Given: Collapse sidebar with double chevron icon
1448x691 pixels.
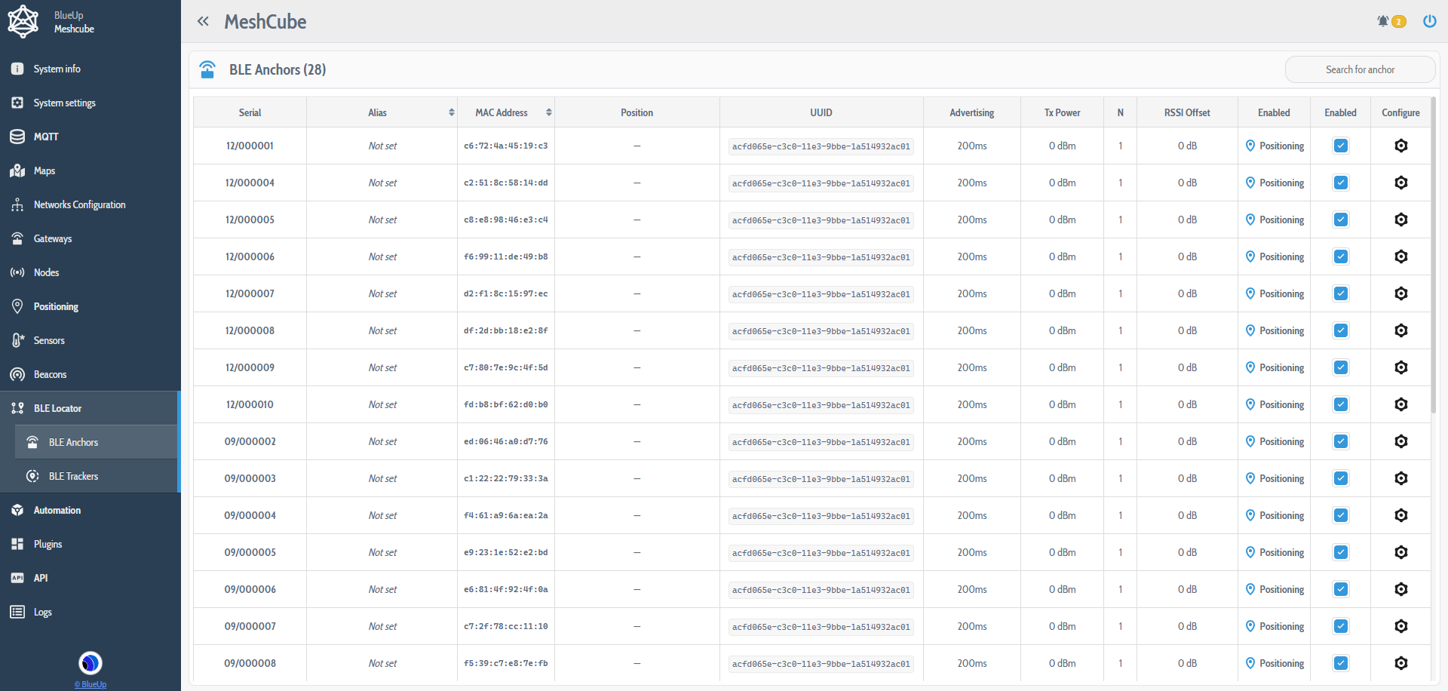Looking at the screenshot, I should 203,21.
